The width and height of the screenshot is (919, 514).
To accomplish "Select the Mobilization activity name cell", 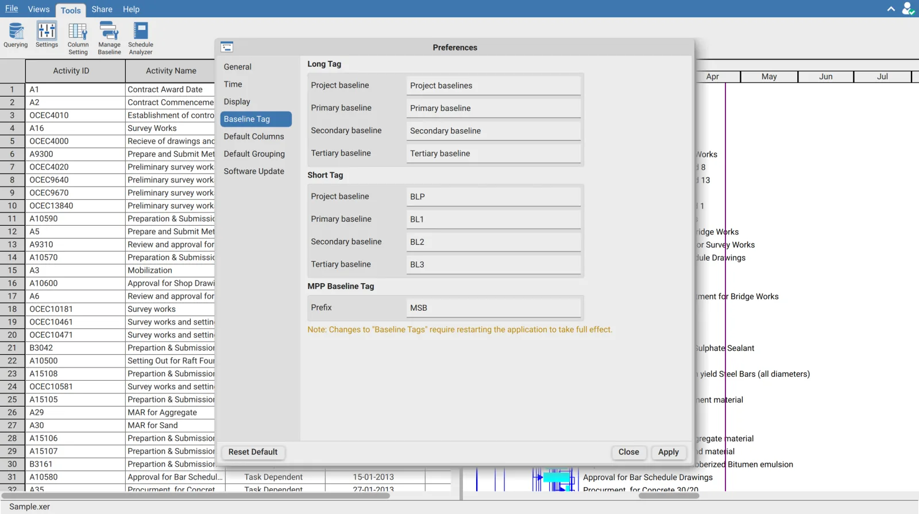I will [170, 270].
